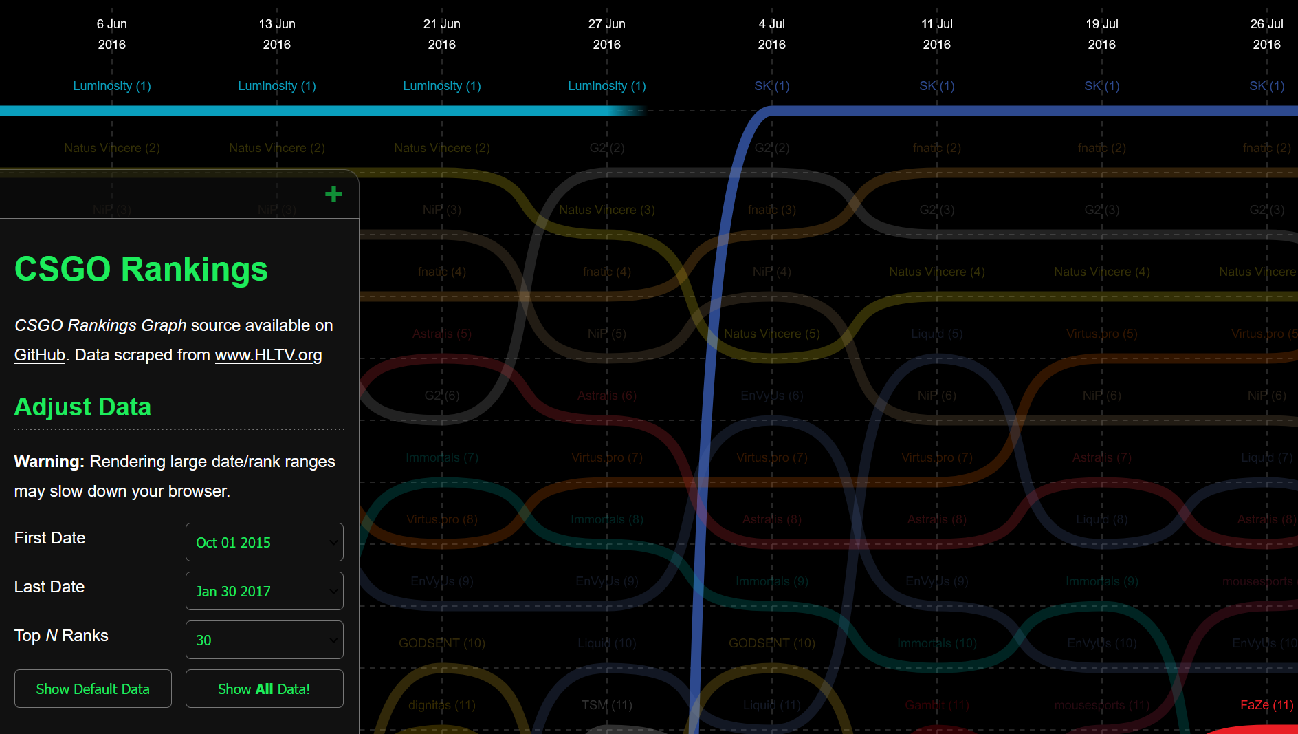
Task: Select Astralis (7) label under 19 Jul
Action: [1102, 457]
